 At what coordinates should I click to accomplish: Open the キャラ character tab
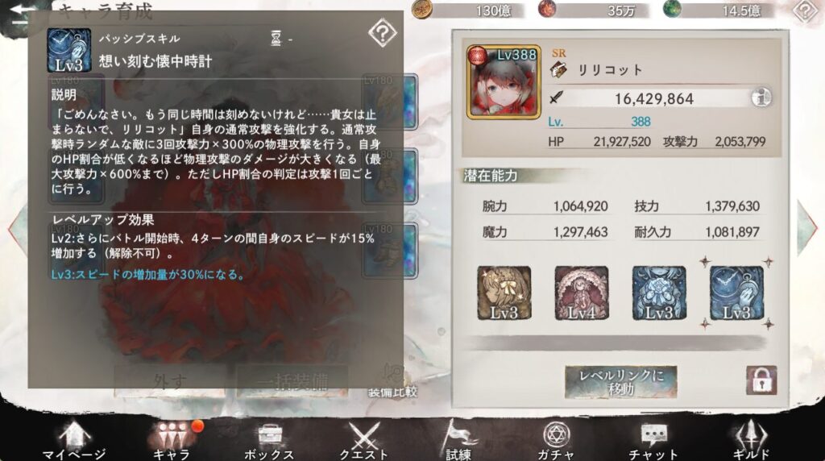(172, 441)
